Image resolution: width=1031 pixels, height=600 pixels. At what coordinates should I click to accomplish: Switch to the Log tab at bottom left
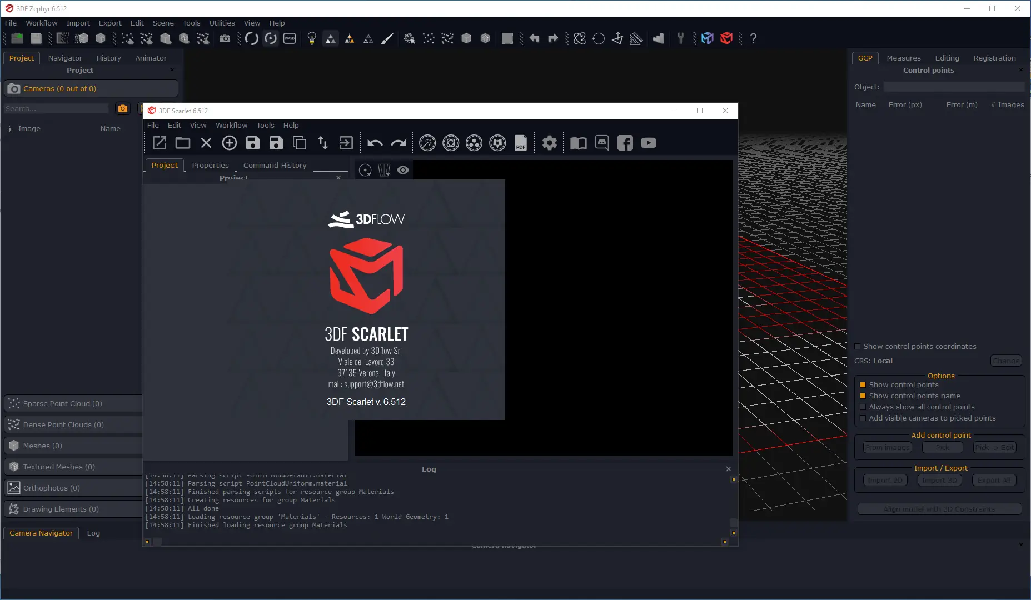tap(93, 533)
